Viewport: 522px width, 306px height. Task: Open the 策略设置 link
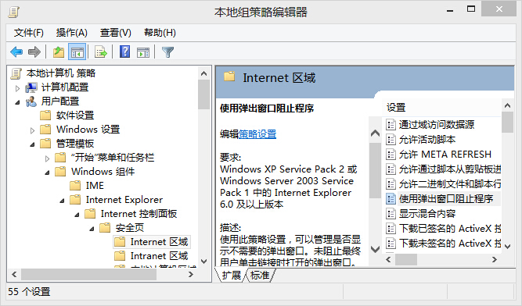coord(257,133)
